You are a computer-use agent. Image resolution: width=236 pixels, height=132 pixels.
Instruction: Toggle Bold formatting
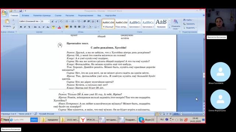coord(21,27)
